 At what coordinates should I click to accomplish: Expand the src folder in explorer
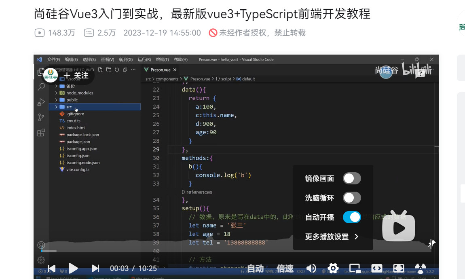(95, 107)
